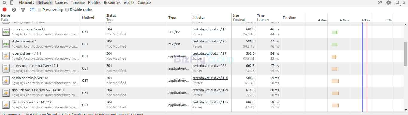Toggle device mode mobile icon

click(x=12, y=3)
